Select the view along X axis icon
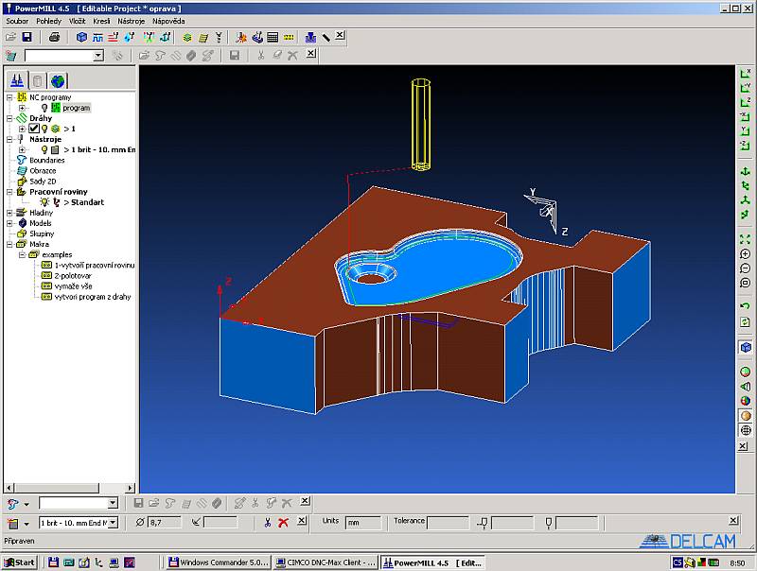Viewport: 757px width, 571px height. (x=745, y=74)
